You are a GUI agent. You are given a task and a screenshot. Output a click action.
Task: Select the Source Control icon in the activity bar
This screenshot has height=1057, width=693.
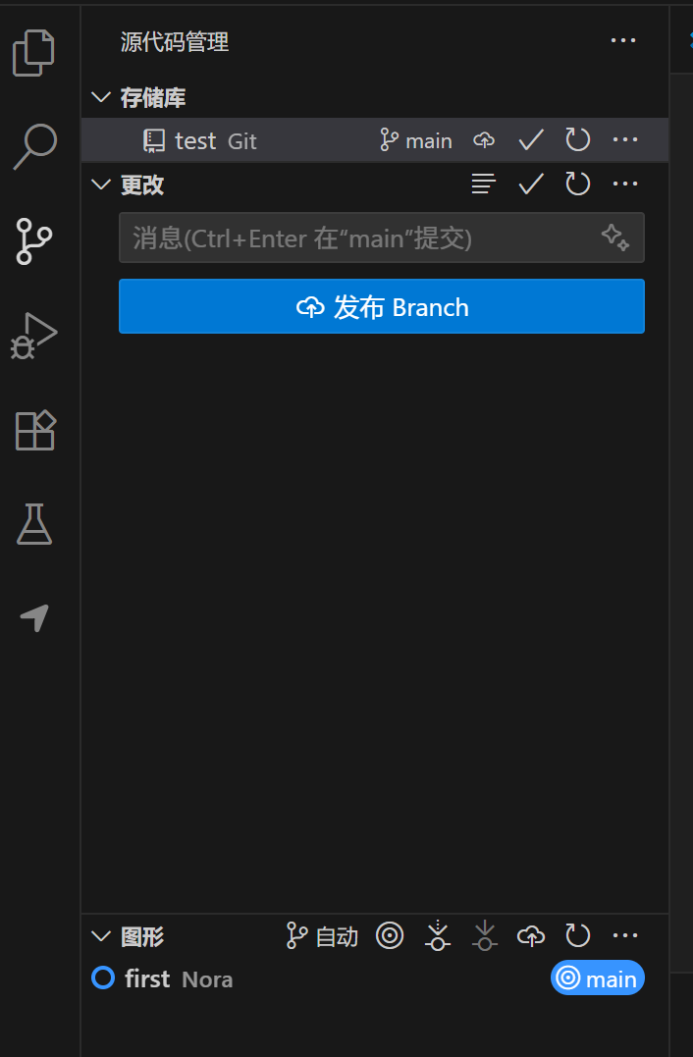tap(35, 241)
